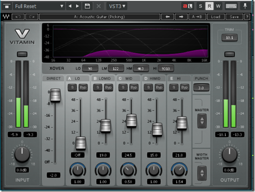Click the Load preset button
The image size is (255, 192).
216,17
